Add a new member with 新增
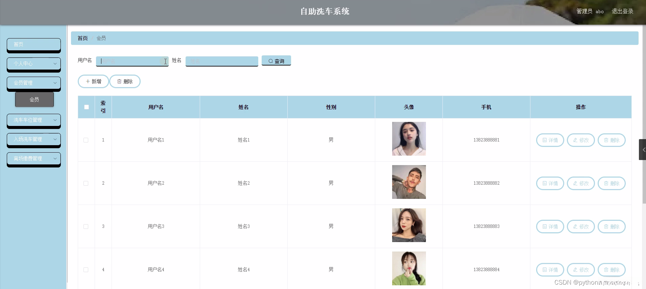 [x=93, y=81]
